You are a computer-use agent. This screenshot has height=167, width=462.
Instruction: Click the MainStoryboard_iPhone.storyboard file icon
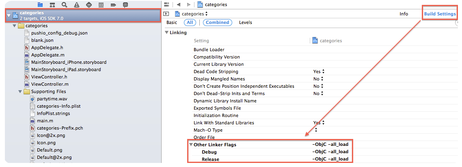coord(26,62)
